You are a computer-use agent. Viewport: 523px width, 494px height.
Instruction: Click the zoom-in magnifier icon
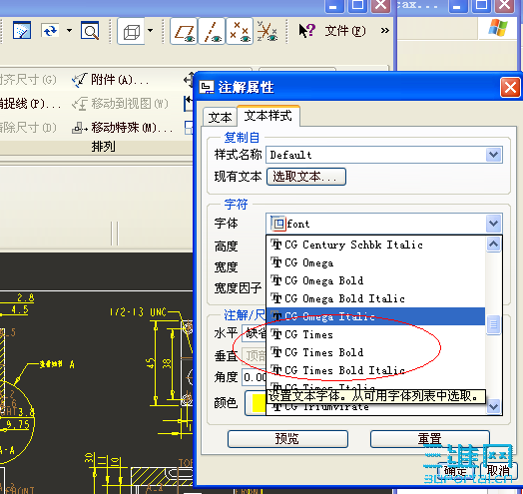coord(90,31)
